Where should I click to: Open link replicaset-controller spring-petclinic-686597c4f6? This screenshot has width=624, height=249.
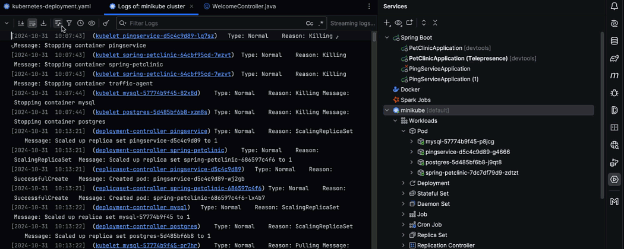click(178, 189)
